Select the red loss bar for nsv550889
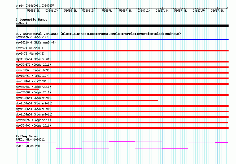 click(122, 95)
